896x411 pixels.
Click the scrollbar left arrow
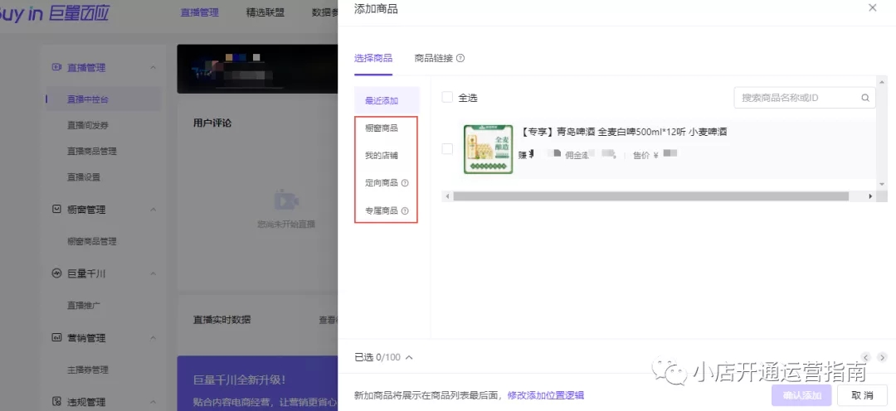tap(447, 196)
